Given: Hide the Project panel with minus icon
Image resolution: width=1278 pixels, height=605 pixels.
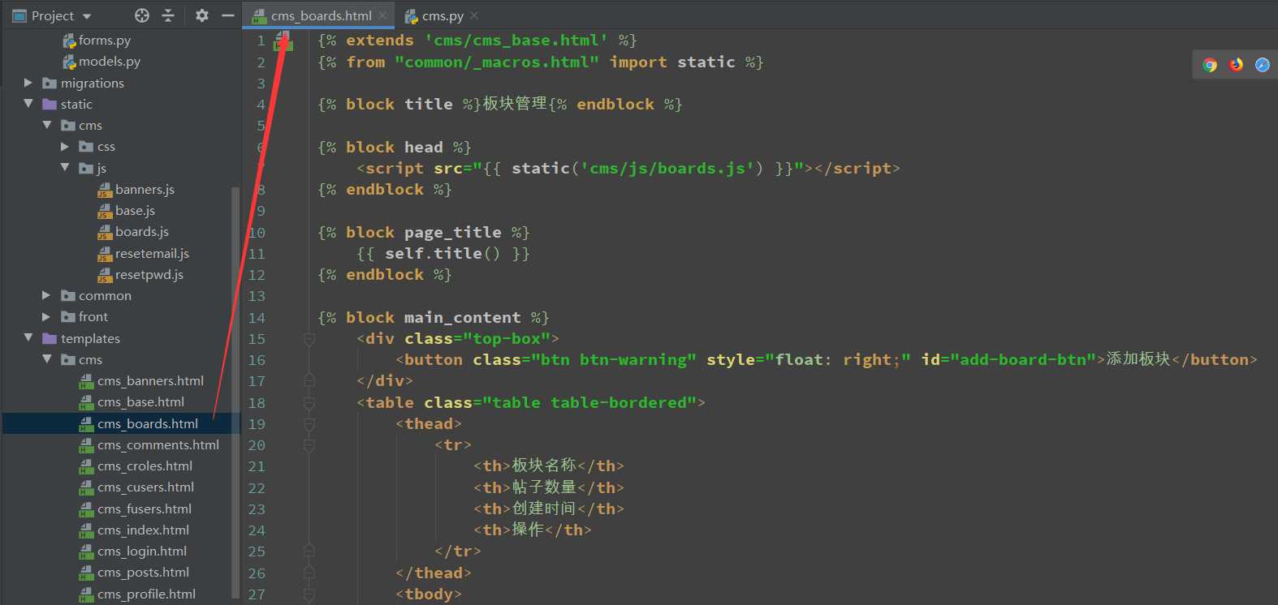Looking at the screenshot, I should tap(228, 15).
